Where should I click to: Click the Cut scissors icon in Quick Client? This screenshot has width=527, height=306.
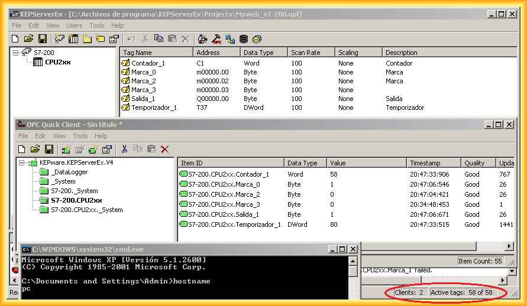(x=124, y=149)
